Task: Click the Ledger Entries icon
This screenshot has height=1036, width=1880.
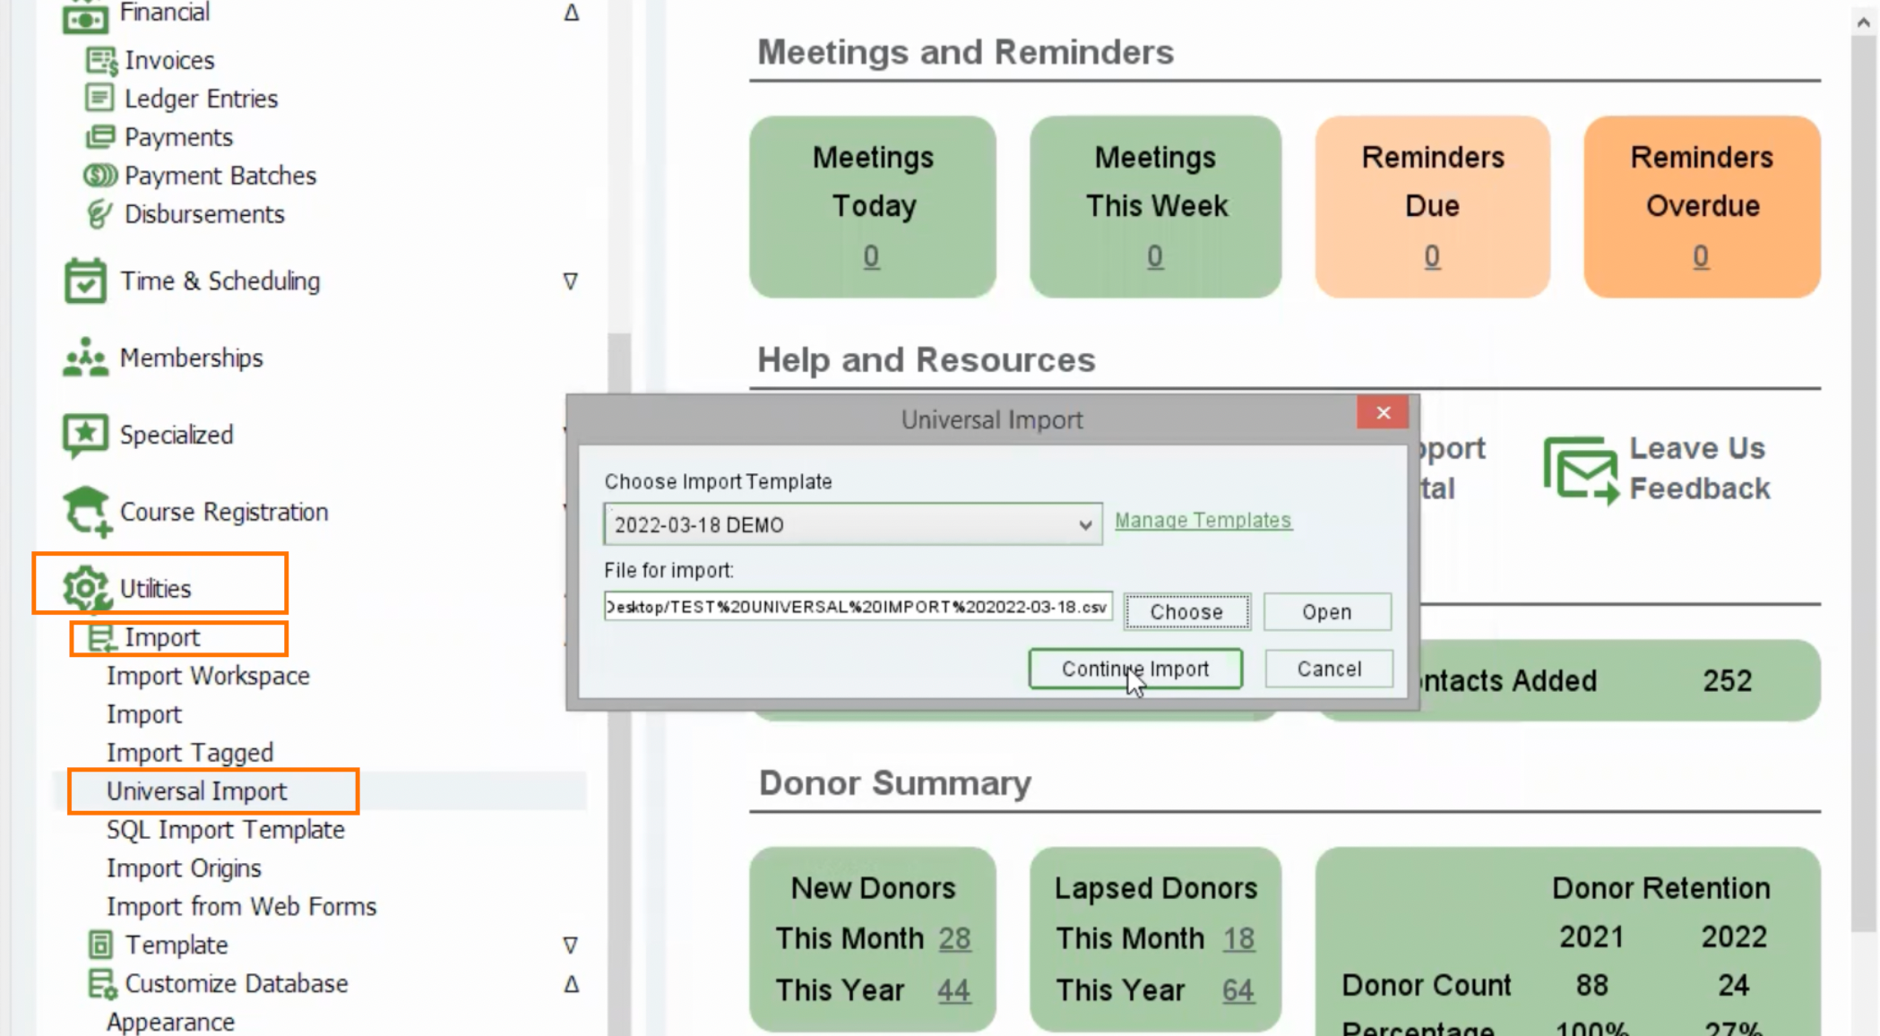Action: [99, 98]
